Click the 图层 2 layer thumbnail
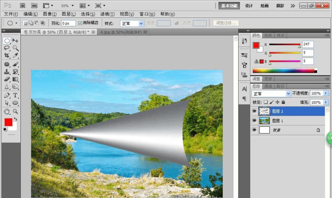The image size is (332, 198). click(265, 111)
